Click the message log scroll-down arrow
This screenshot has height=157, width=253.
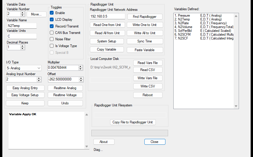click(87, 146)
